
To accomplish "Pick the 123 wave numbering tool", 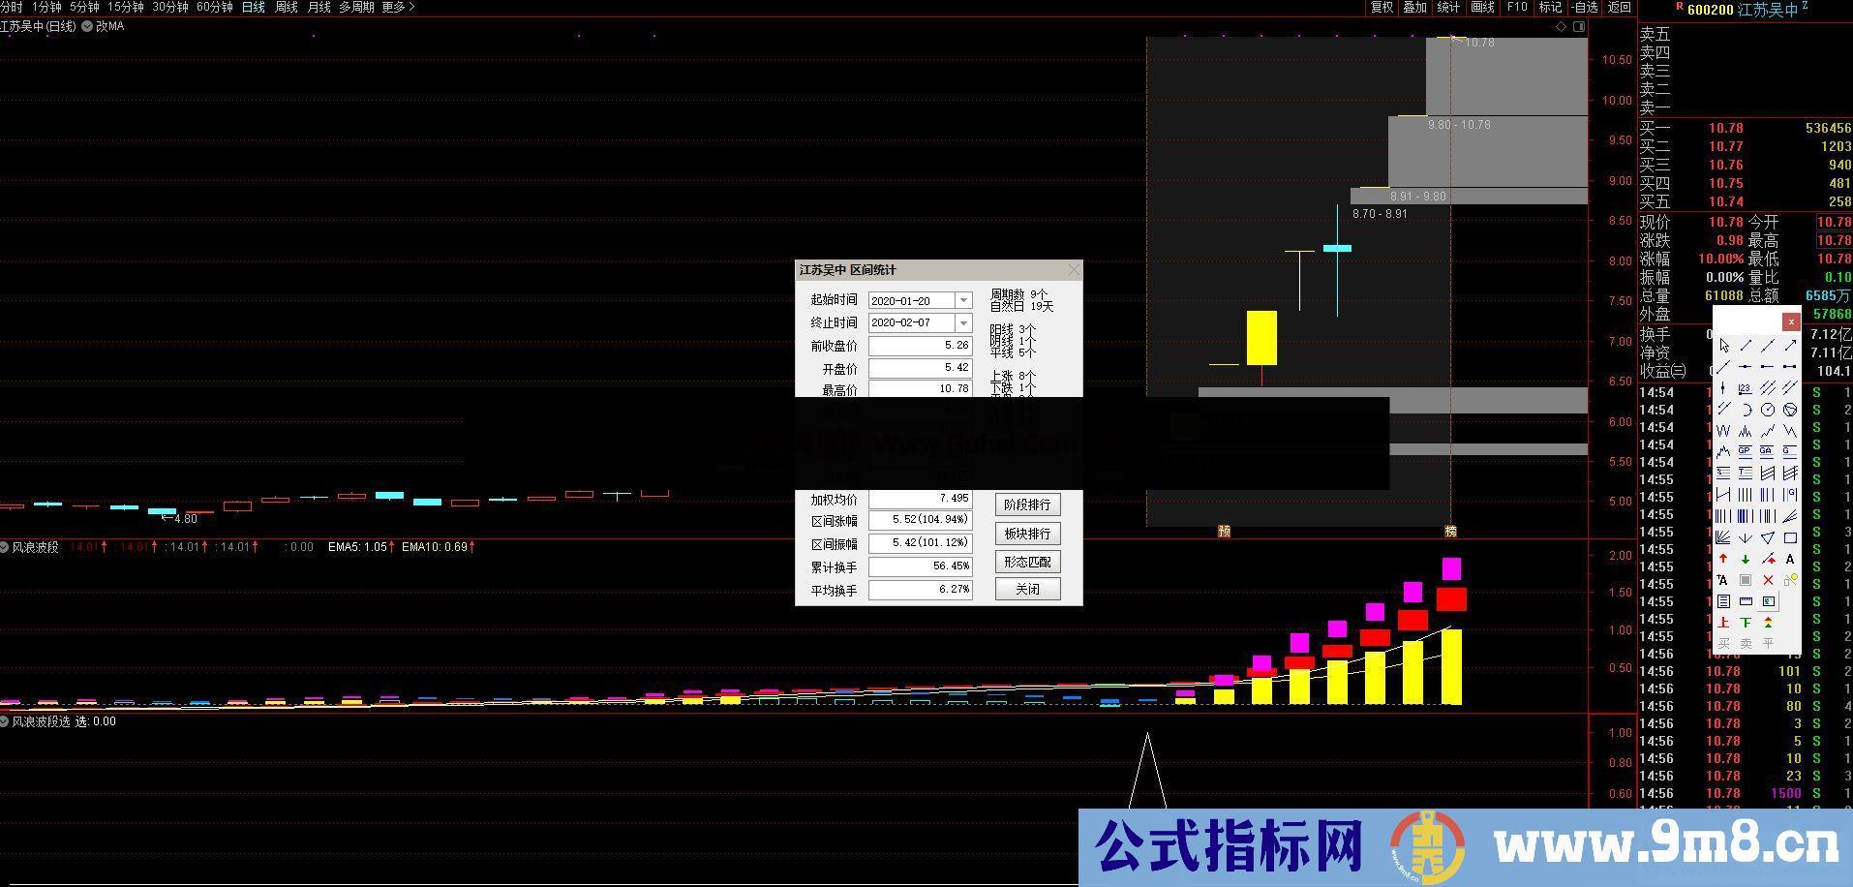I will (1746, 387).
